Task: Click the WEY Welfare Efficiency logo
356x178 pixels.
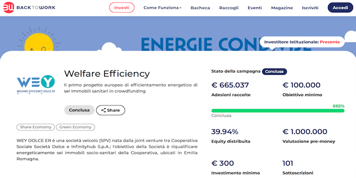Action: coord(36,85)
